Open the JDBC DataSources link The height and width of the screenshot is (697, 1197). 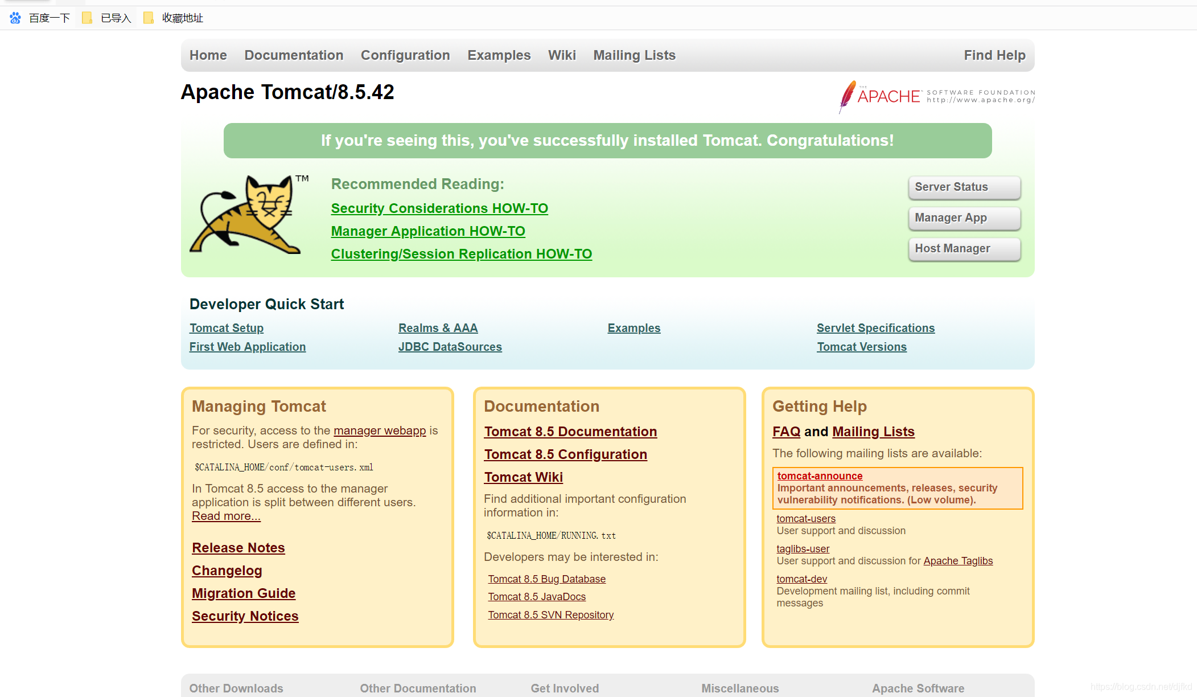point(450,347)
